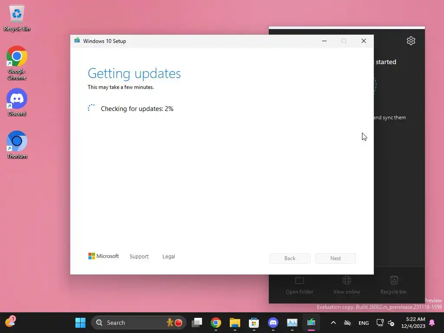Open the Recycle Bin desktop icon
Viewport: 444px width, 333px height.
pos(17,18)
